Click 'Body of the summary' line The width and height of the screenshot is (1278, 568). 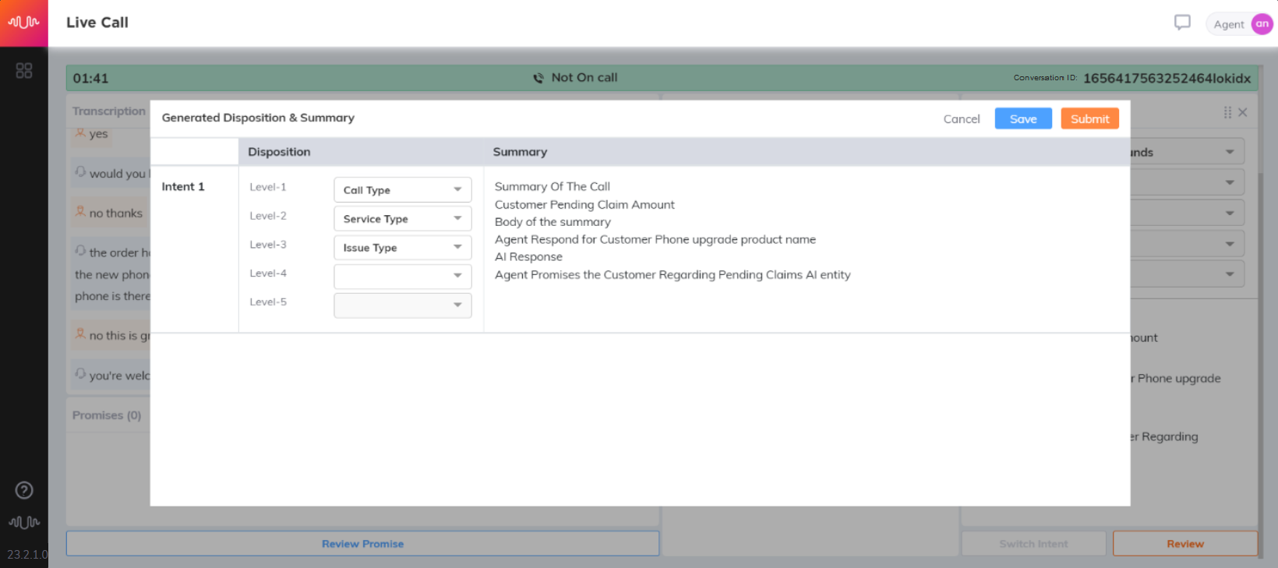pos(553,222)
